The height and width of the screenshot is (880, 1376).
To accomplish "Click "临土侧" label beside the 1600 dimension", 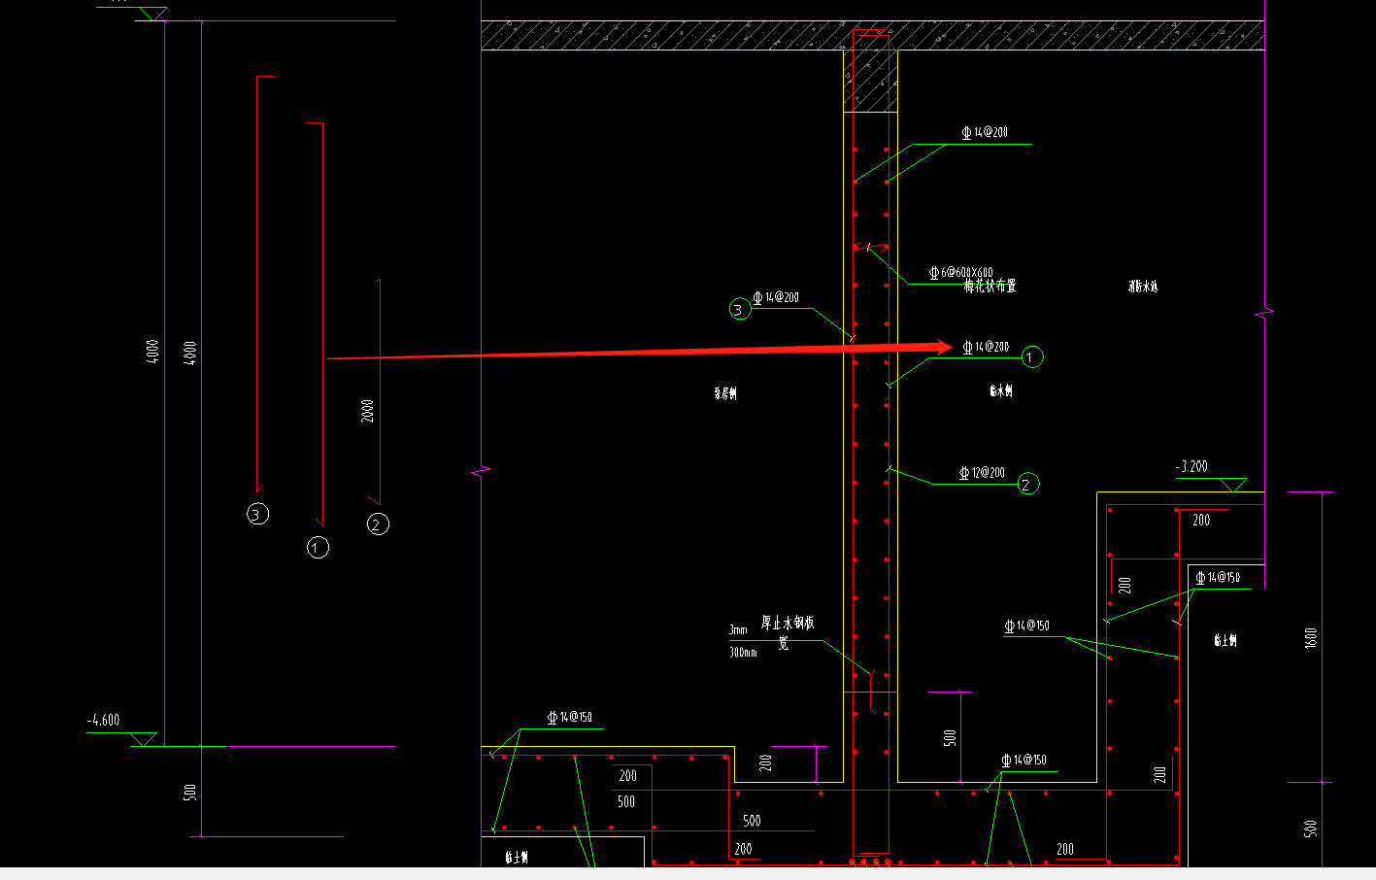I will 1225,640.
